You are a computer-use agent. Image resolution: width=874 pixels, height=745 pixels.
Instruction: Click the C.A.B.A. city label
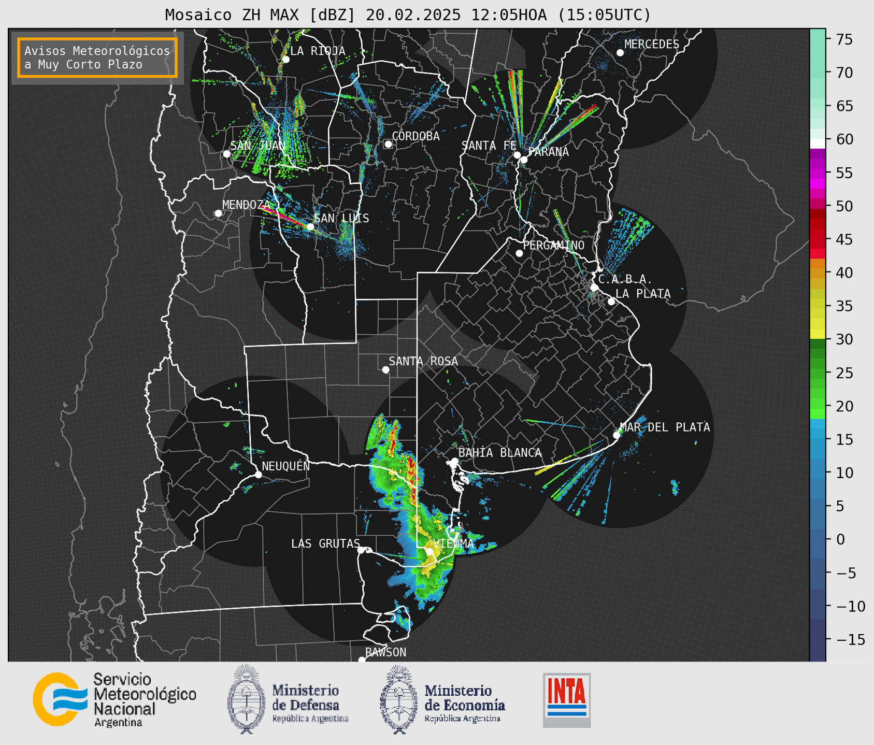tap(625, 279)
